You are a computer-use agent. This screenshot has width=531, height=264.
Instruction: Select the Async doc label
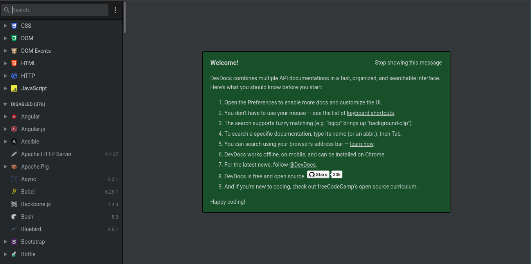(x=29, y=179)
